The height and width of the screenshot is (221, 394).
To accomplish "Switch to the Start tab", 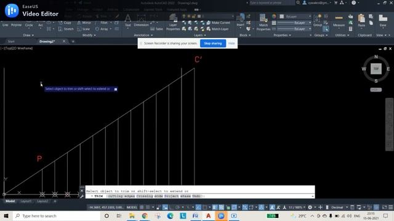I will pos(11,42).
